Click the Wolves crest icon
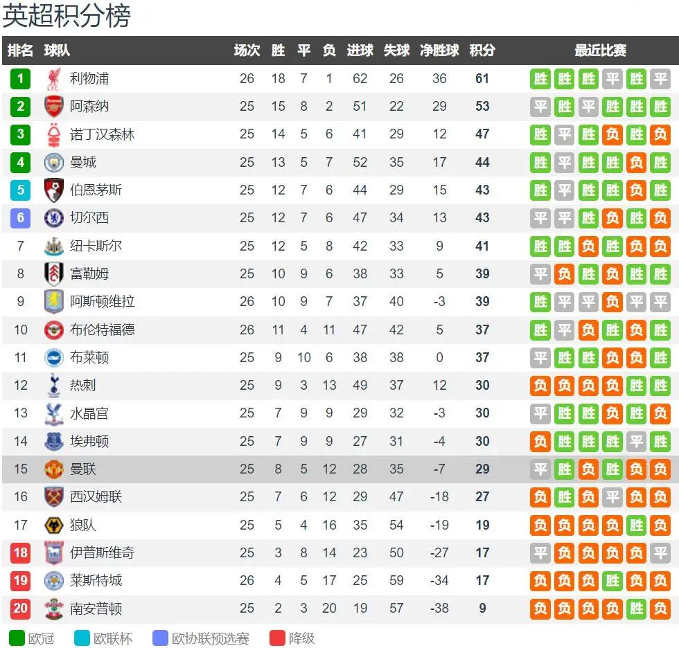 (54, 525)
